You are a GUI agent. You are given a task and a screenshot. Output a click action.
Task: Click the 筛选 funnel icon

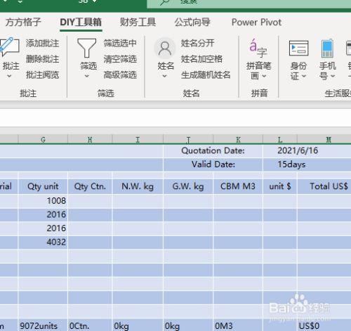point(87,48)
